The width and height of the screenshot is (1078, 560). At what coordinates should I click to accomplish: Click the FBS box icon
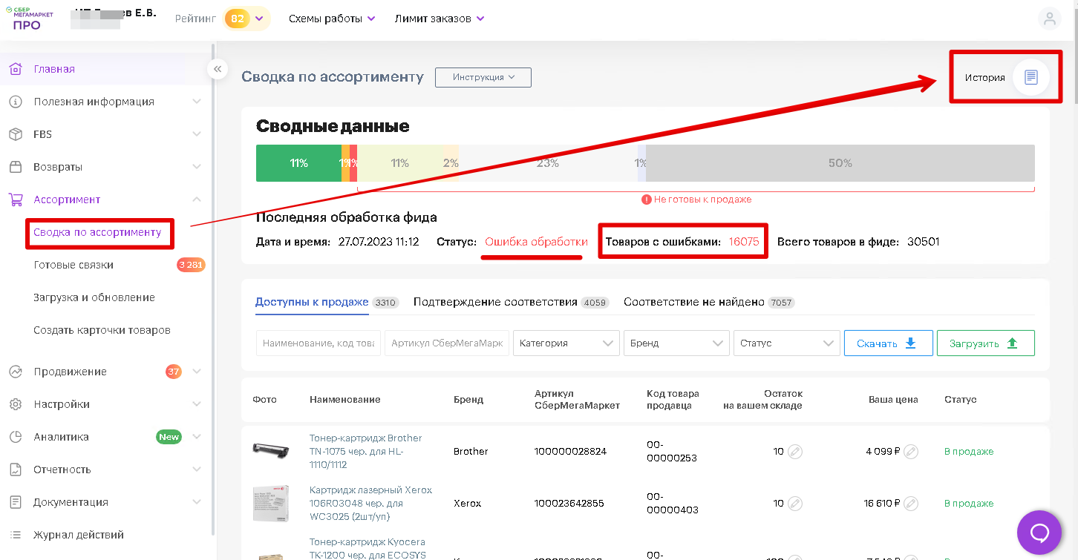coord(15,134)
